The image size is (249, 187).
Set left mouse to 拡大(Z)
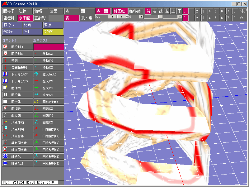click(49, 95)
